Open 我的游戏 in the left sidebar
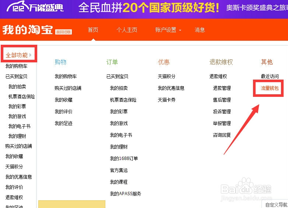Screen dimensions: 288x208 pos(17,116)
